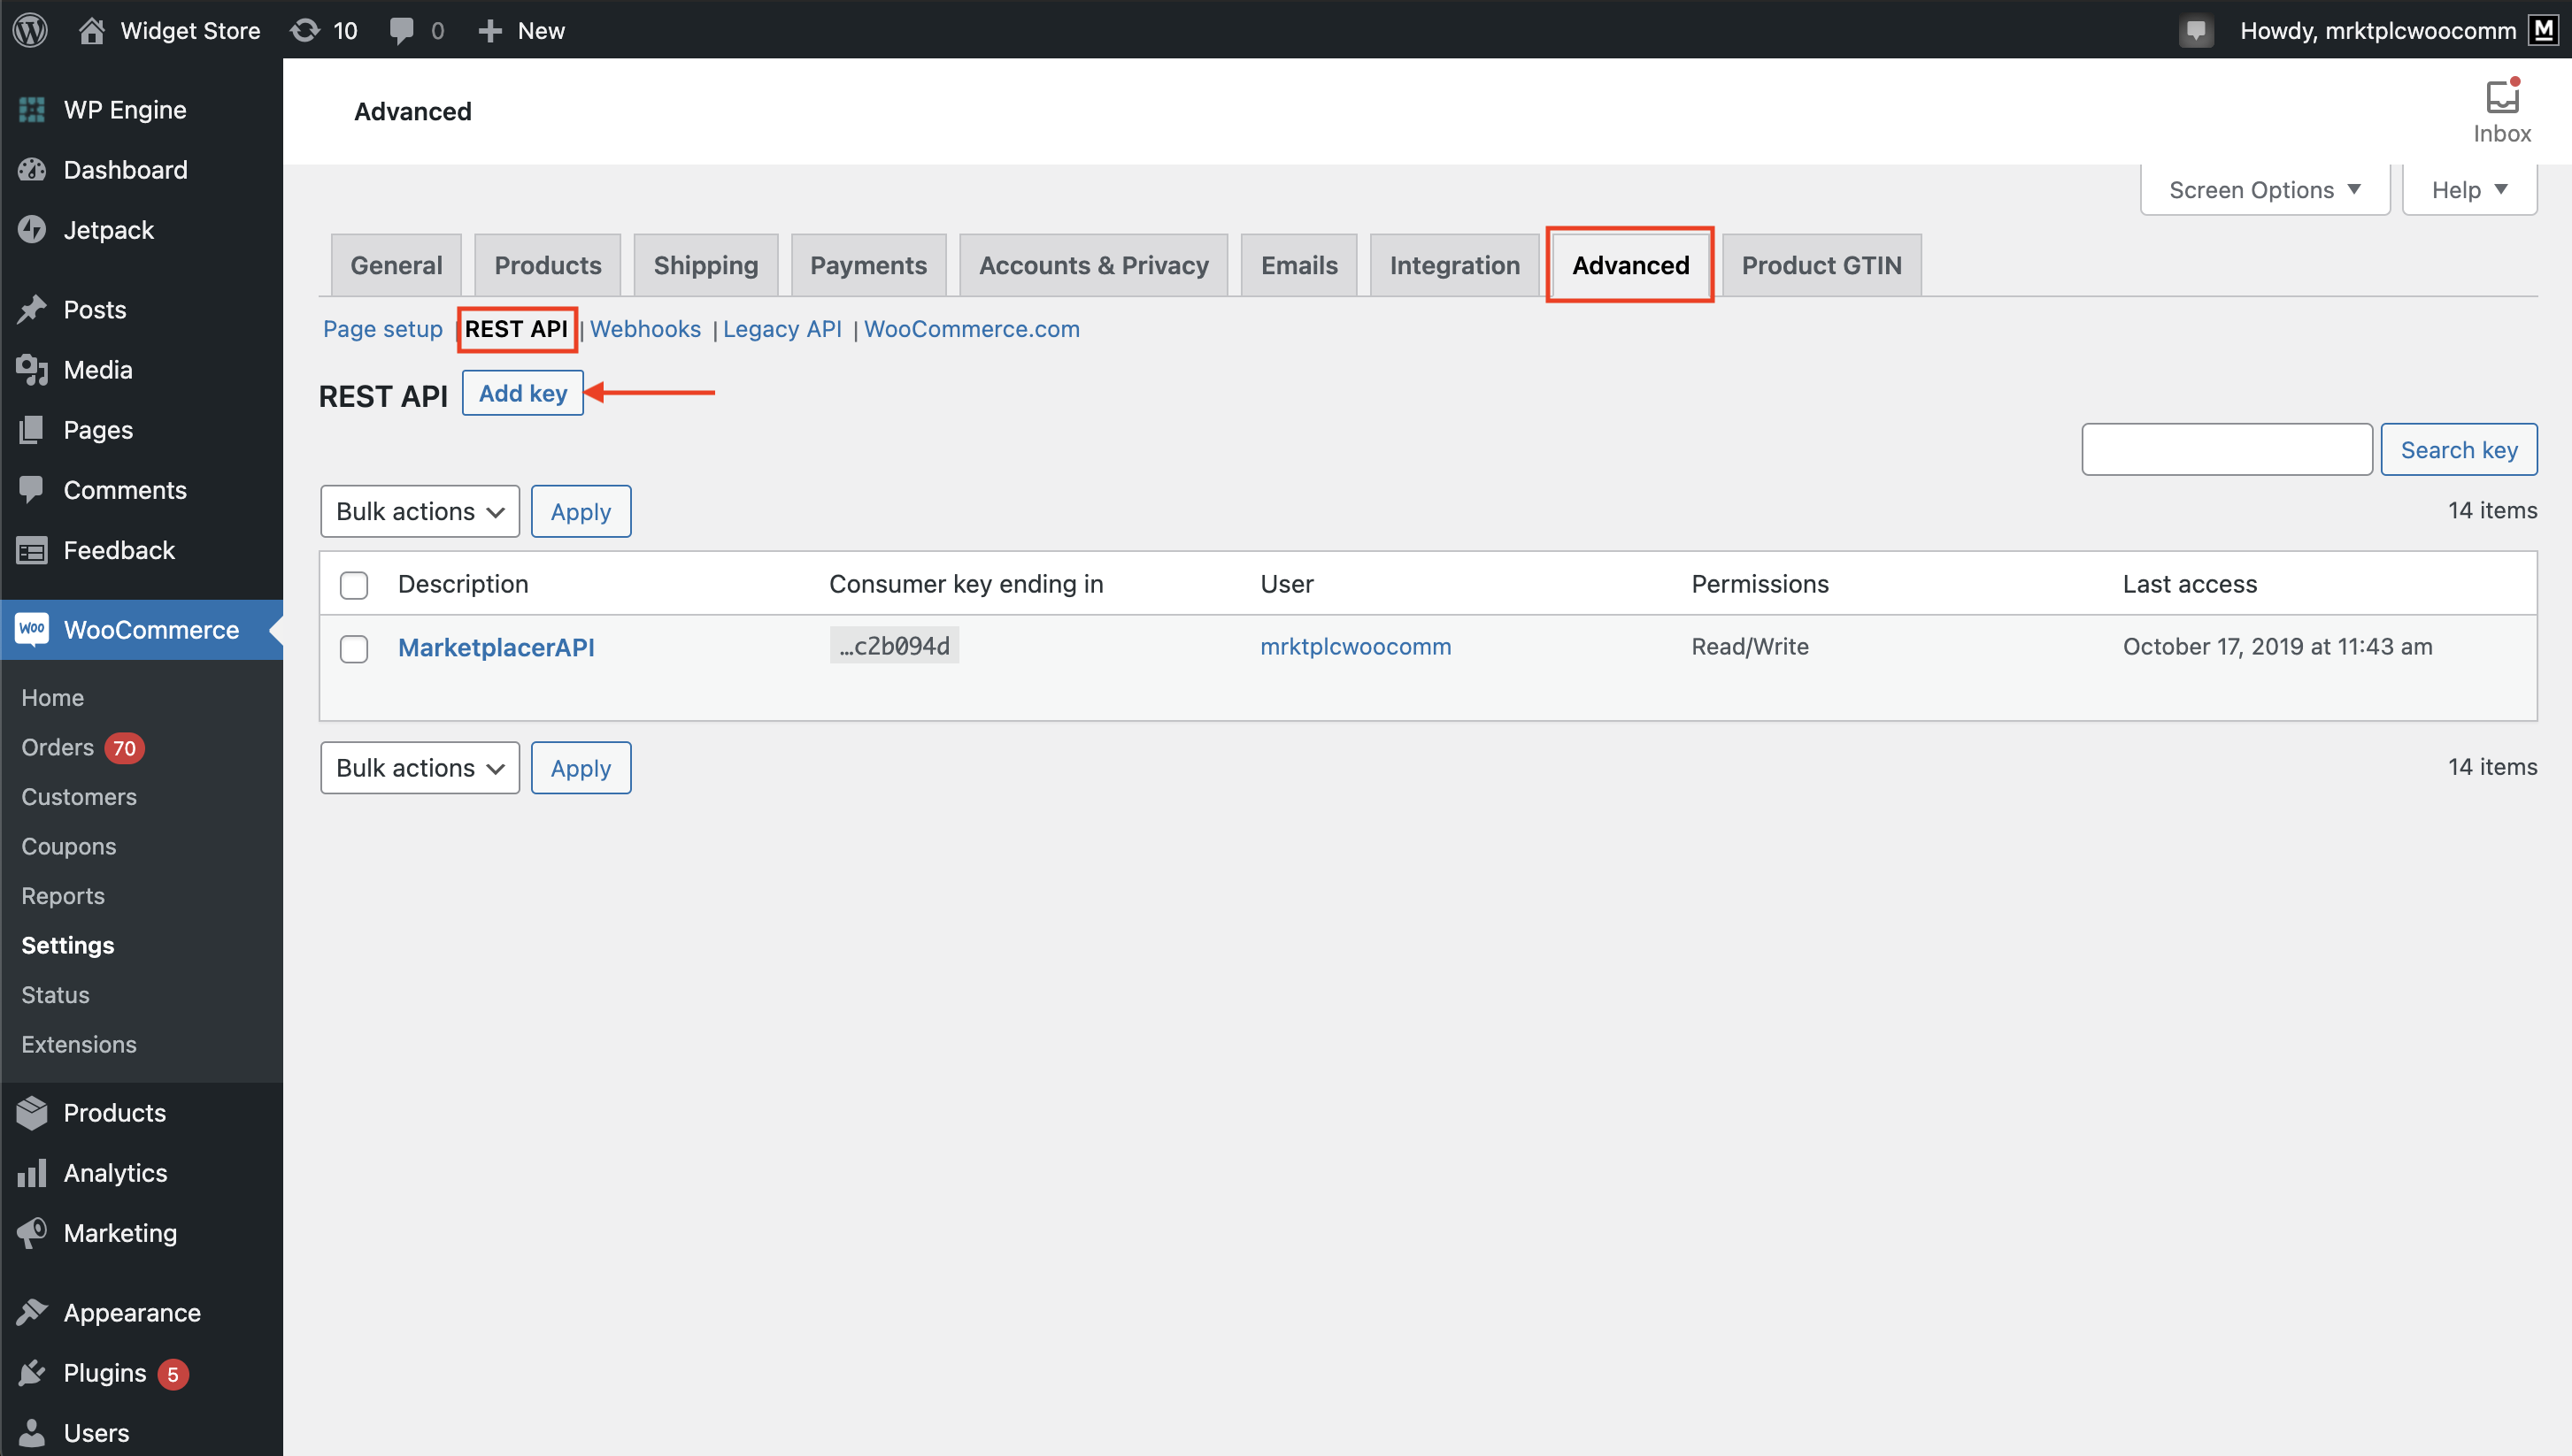2572x1456 pixels.
Task: Open the WooCommerce Inbox icon
Action: coord(2501,96)
